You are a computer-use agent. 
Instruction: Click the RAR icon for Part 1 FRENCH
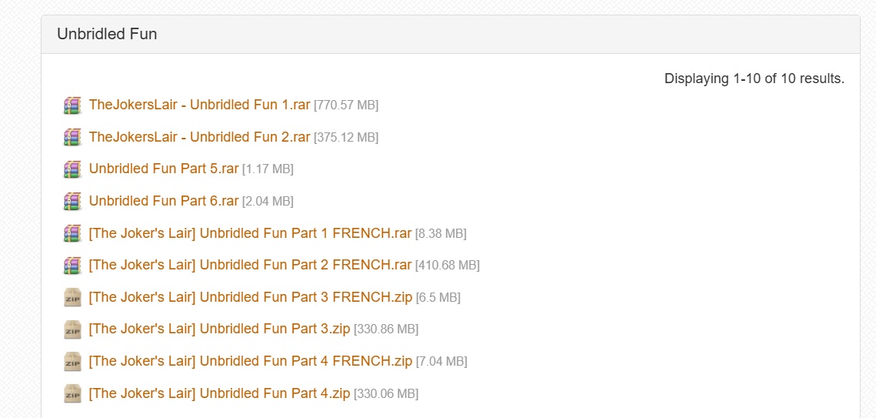[x=72, y=233]
